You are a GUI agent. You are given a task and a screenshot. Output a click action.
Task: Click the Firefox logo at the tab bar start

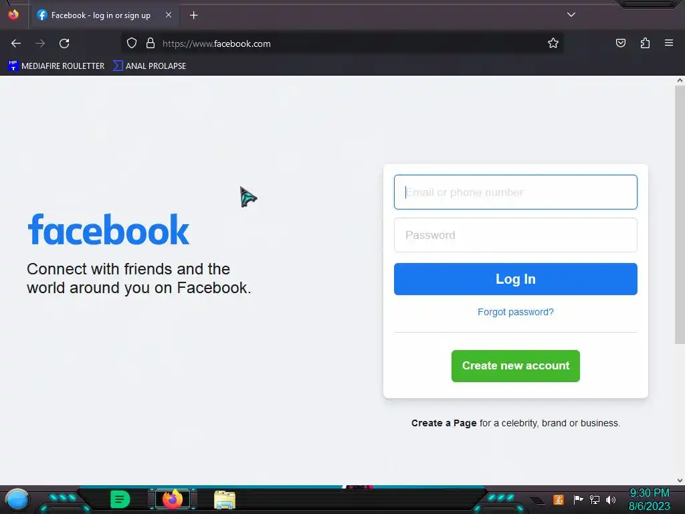click(13, 15)
